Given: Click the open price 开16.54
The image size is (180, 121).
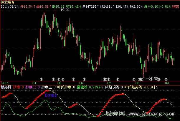Looking at the screenshot, I should (27, 6).
